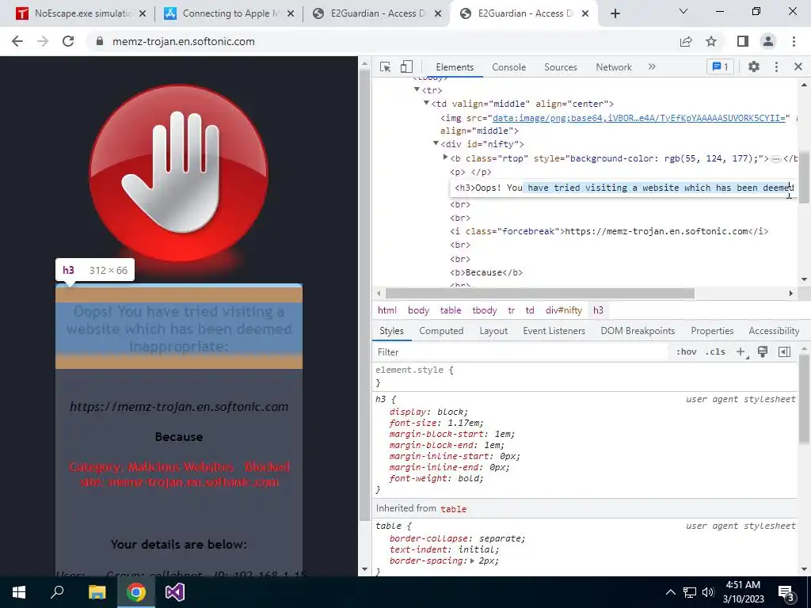Toggle the Chrome side panel icon
The width and height of the screenshot is (811, 608).
(x=743, y=41)
